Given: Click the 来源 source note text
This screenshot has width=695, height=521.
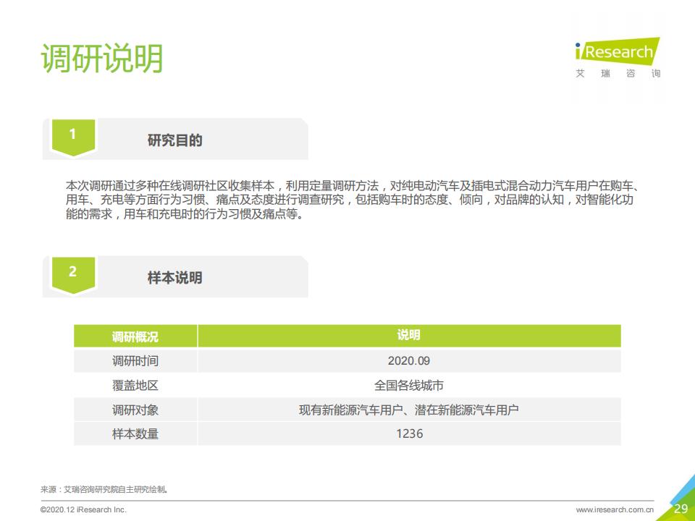Looking at the screenshot, I should tap(104, 490).
